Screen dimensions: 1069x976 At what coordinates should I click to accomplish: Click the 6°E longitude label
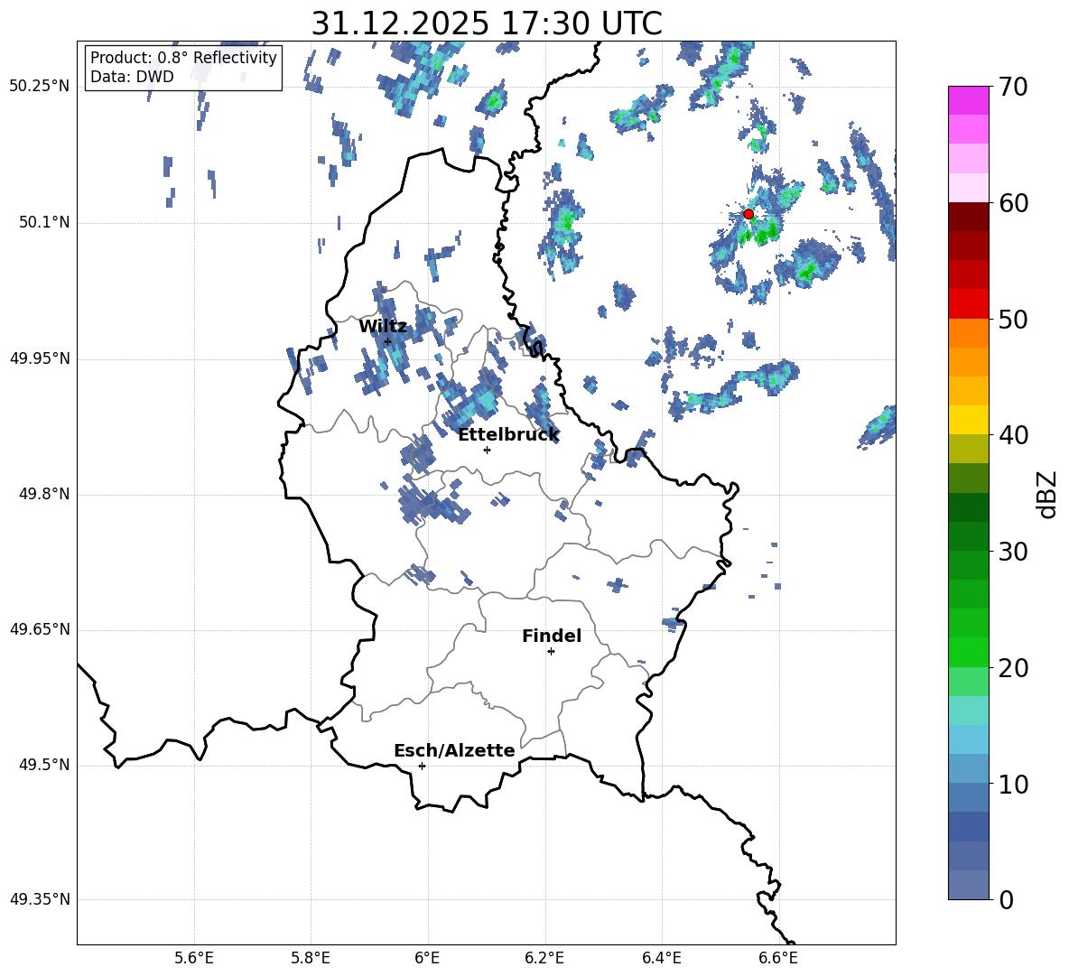point(427,958)
